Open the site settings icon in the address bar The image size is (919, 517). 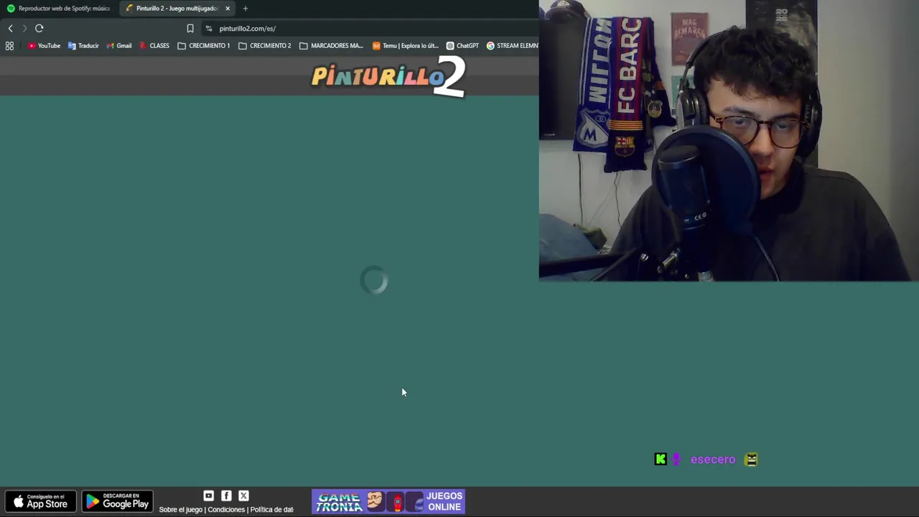pos(209,29)
